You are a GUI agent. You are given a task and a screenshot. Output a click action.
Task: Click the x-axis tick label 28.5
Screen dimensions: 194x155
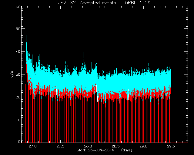point(116,146)
